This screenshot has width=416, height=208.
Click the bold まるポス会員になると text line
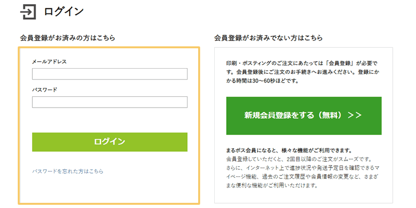pyautogui.click(x=289, y=151)
